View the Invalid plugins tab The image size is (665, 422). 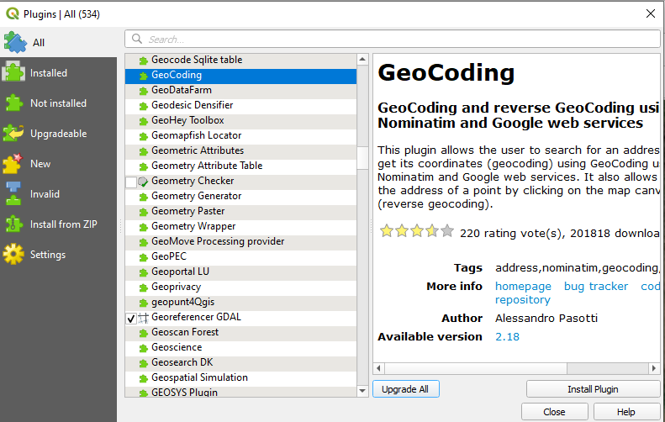58,194
